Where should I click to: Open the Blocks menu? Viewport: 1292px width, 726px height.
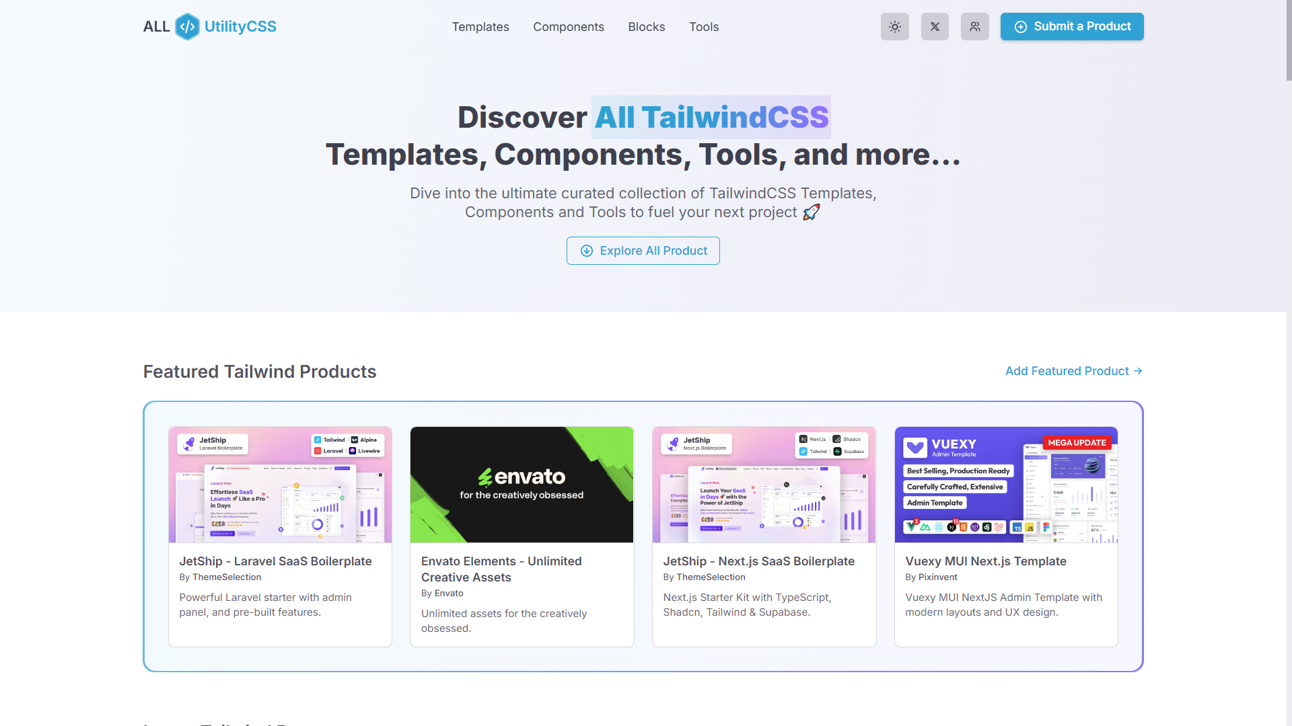click(647, 27)
